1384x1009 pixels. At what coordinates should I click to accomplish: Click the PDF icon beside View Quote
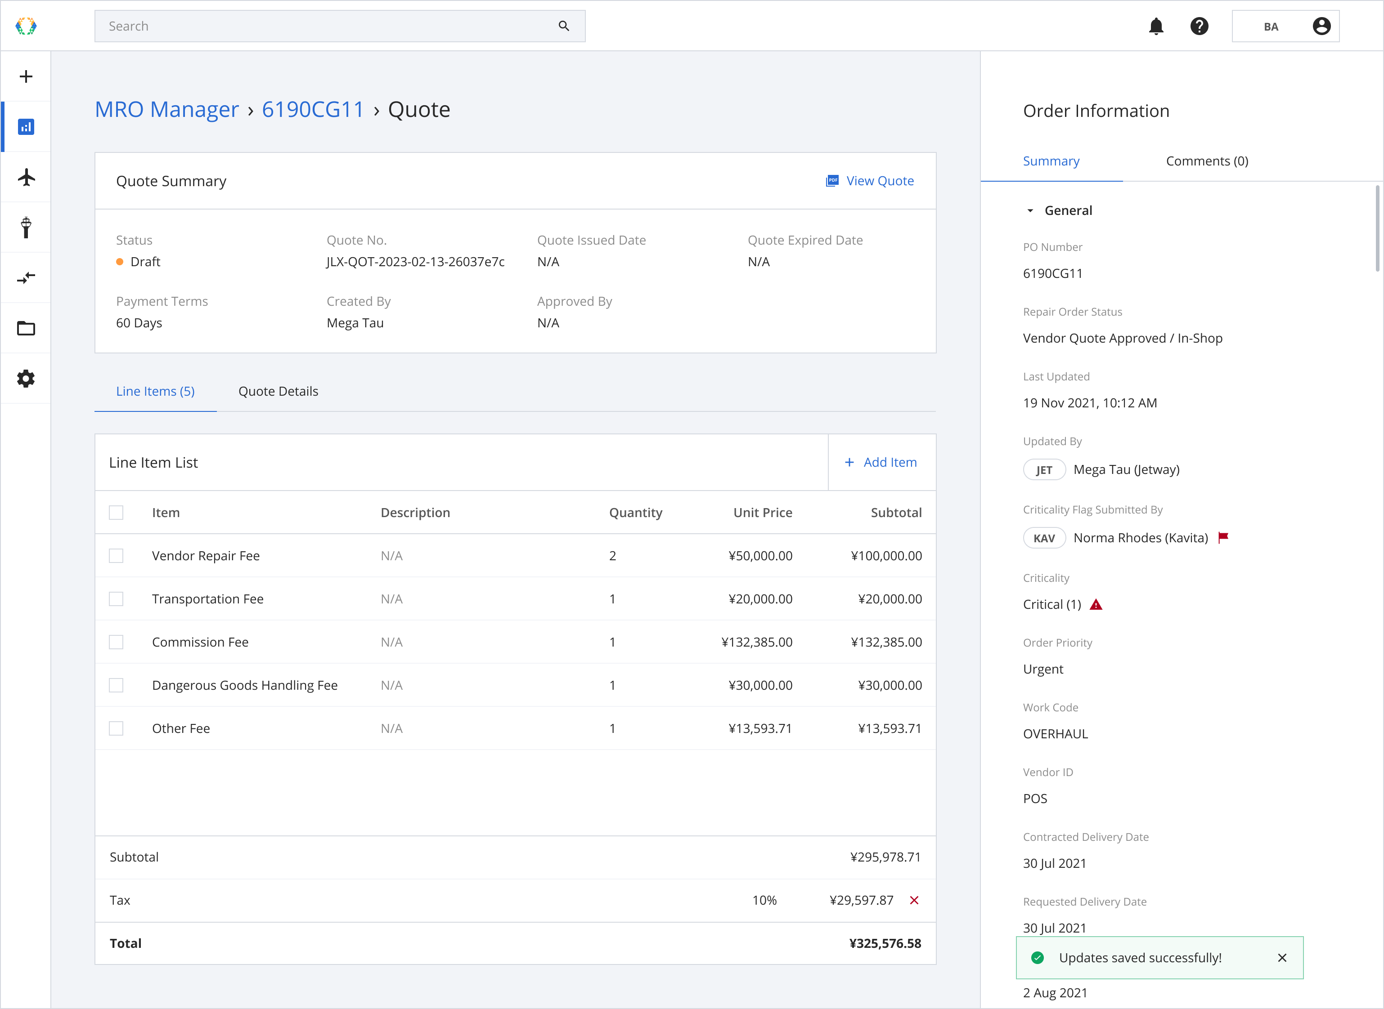click(832, 181)
